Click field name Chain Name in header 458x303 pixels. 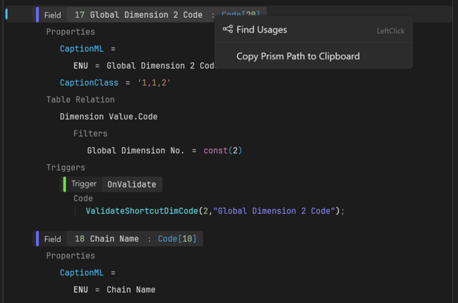coord(114,239)
